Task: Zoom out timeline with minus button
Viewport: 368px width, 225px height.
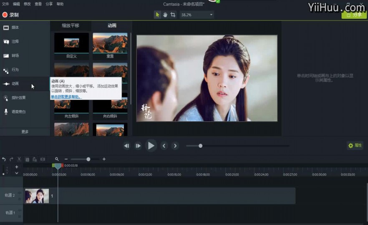Action: (x=66, y=159)
